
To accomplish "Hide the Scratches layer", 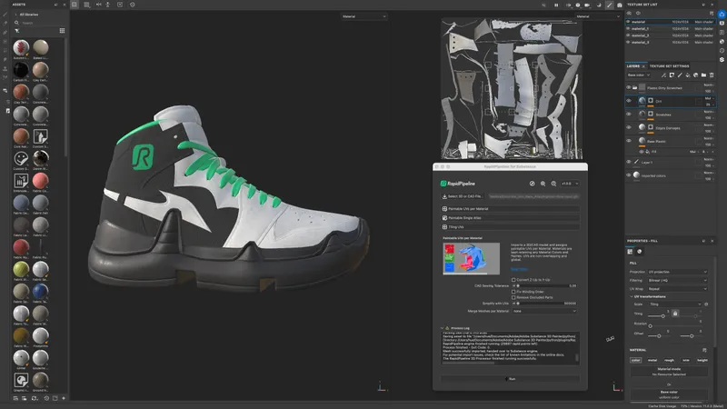I will tap(629, 115).
